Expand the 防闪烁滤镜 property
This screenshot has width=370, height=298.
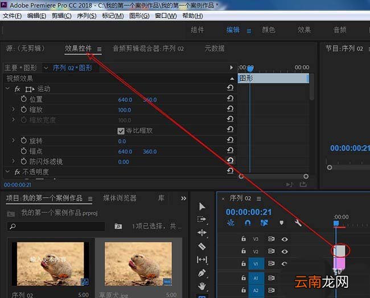click(x=14, y=161)
